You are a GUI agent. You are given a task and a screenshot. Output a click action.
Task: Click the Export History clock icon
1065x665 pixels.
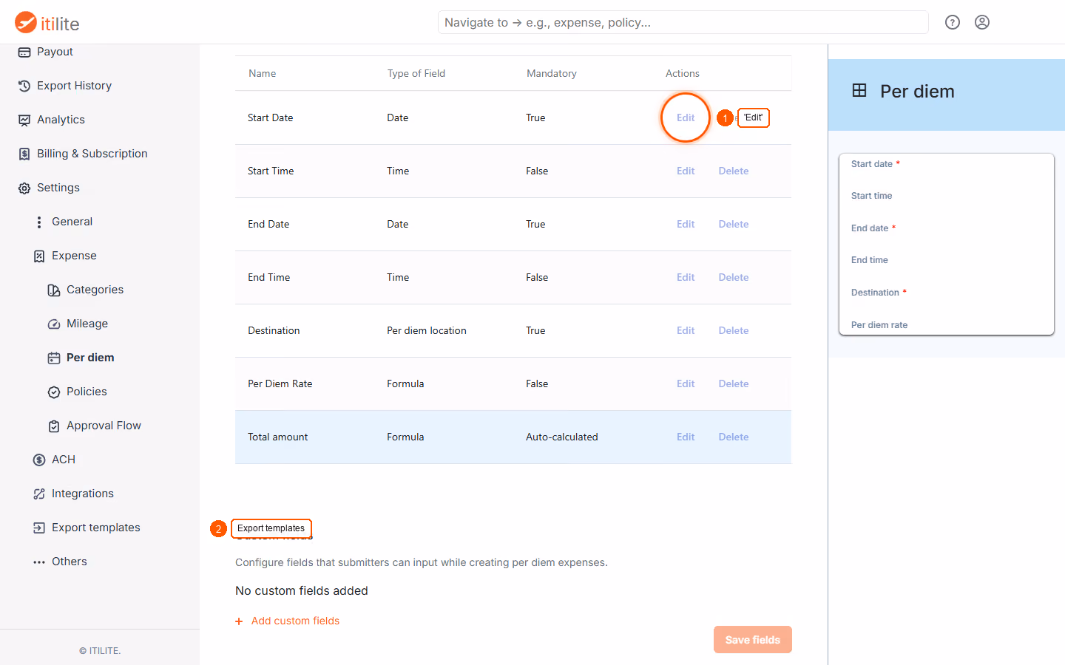click(x=24, y=86)
